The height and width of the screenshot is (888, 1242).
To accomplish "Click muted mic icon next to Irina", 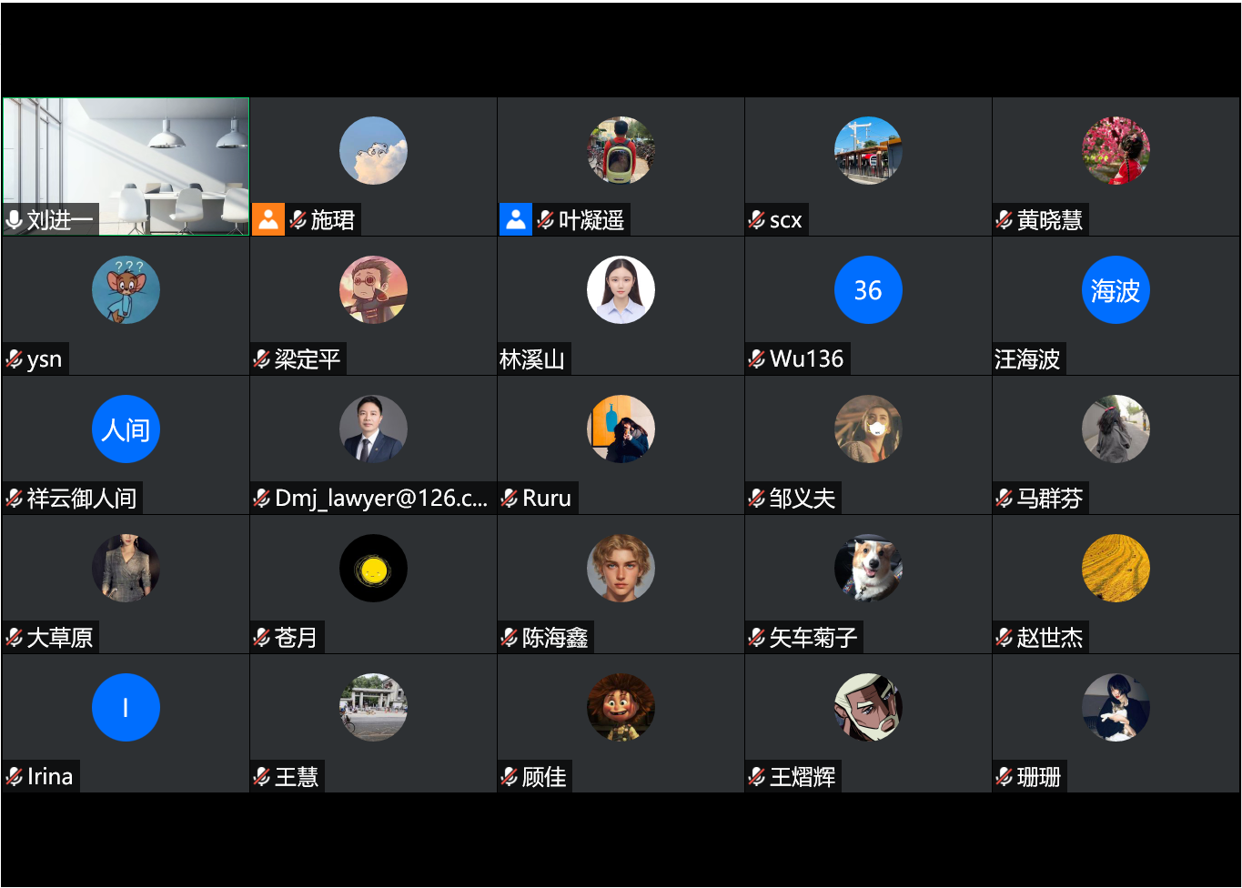I will tap(15, 776).
